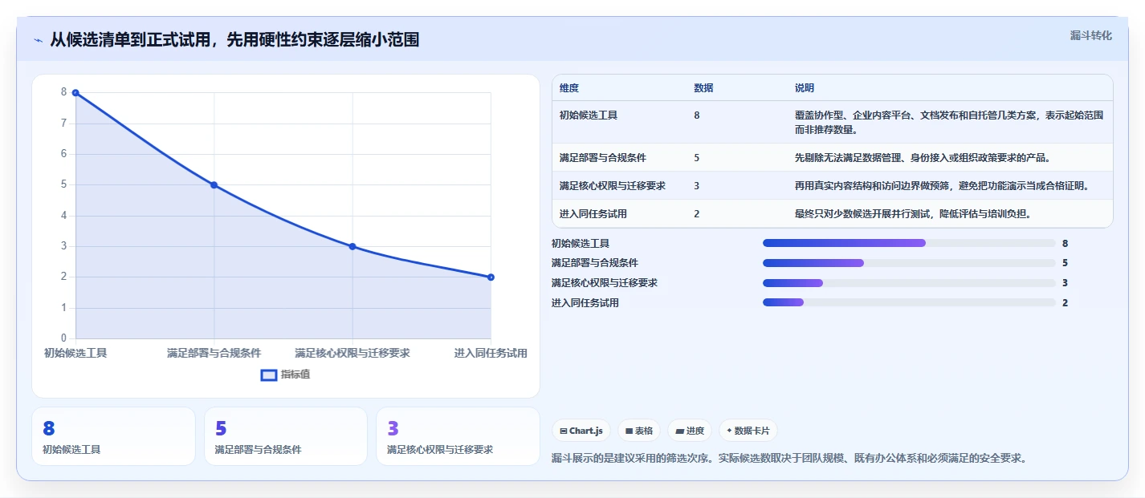1145x498 pixels.
Task: Click the 漏斗转化 tag in the header
Action: pyautogui.click(x=1090, y=35)
